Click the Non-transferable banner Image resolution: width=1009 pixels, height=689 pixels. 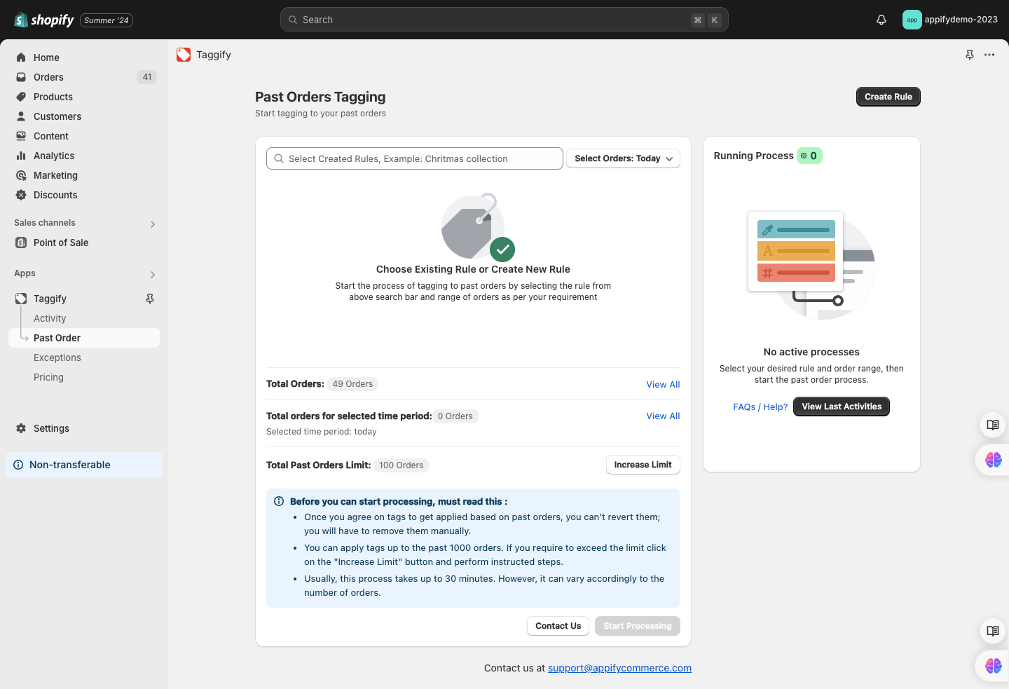(84, 465)
